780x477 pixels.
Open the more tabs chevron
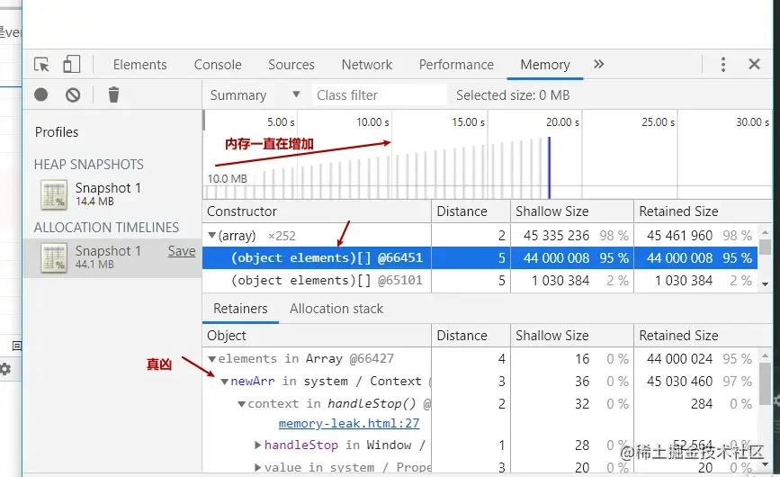599,64
